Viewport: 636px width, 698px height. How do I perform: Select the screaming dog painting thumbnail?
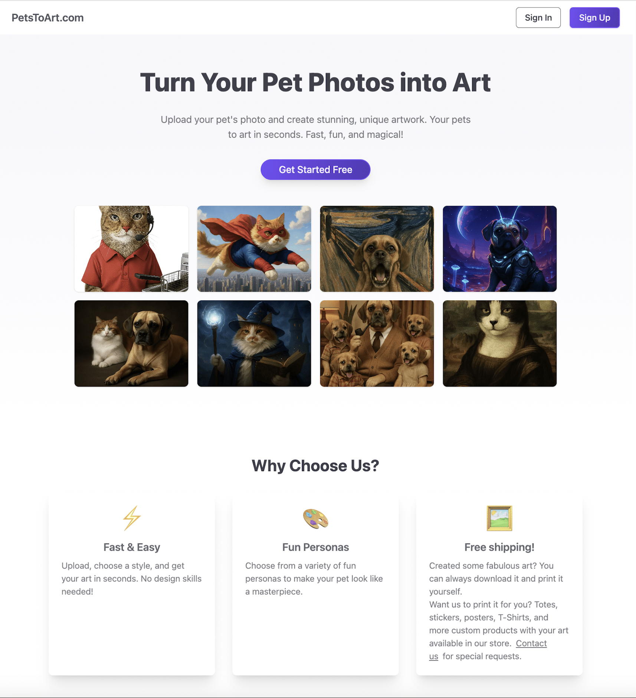pyautogui.click(x=377, y=249)
